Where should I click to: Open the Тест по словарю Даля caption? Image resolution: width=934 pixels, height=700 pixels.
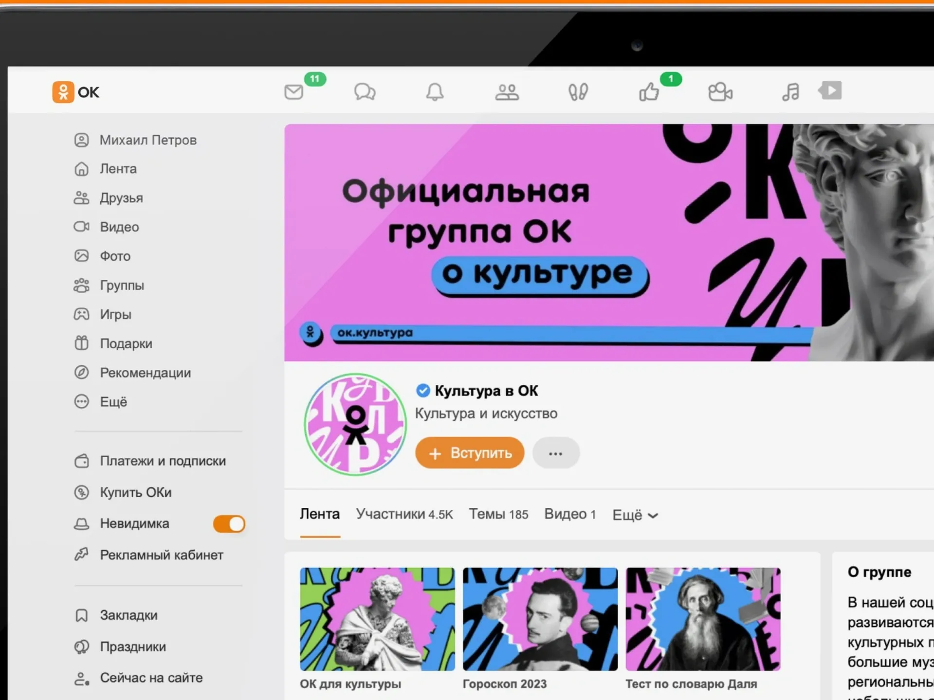pyautogui.click(x=691, y=684)
